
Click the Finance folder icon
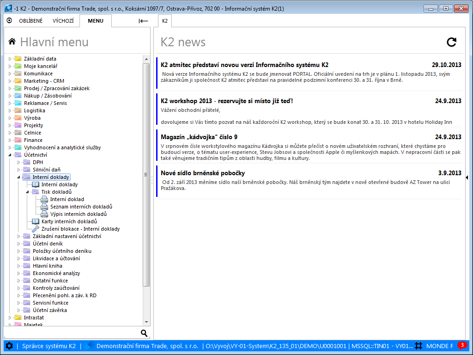(18, 140)
